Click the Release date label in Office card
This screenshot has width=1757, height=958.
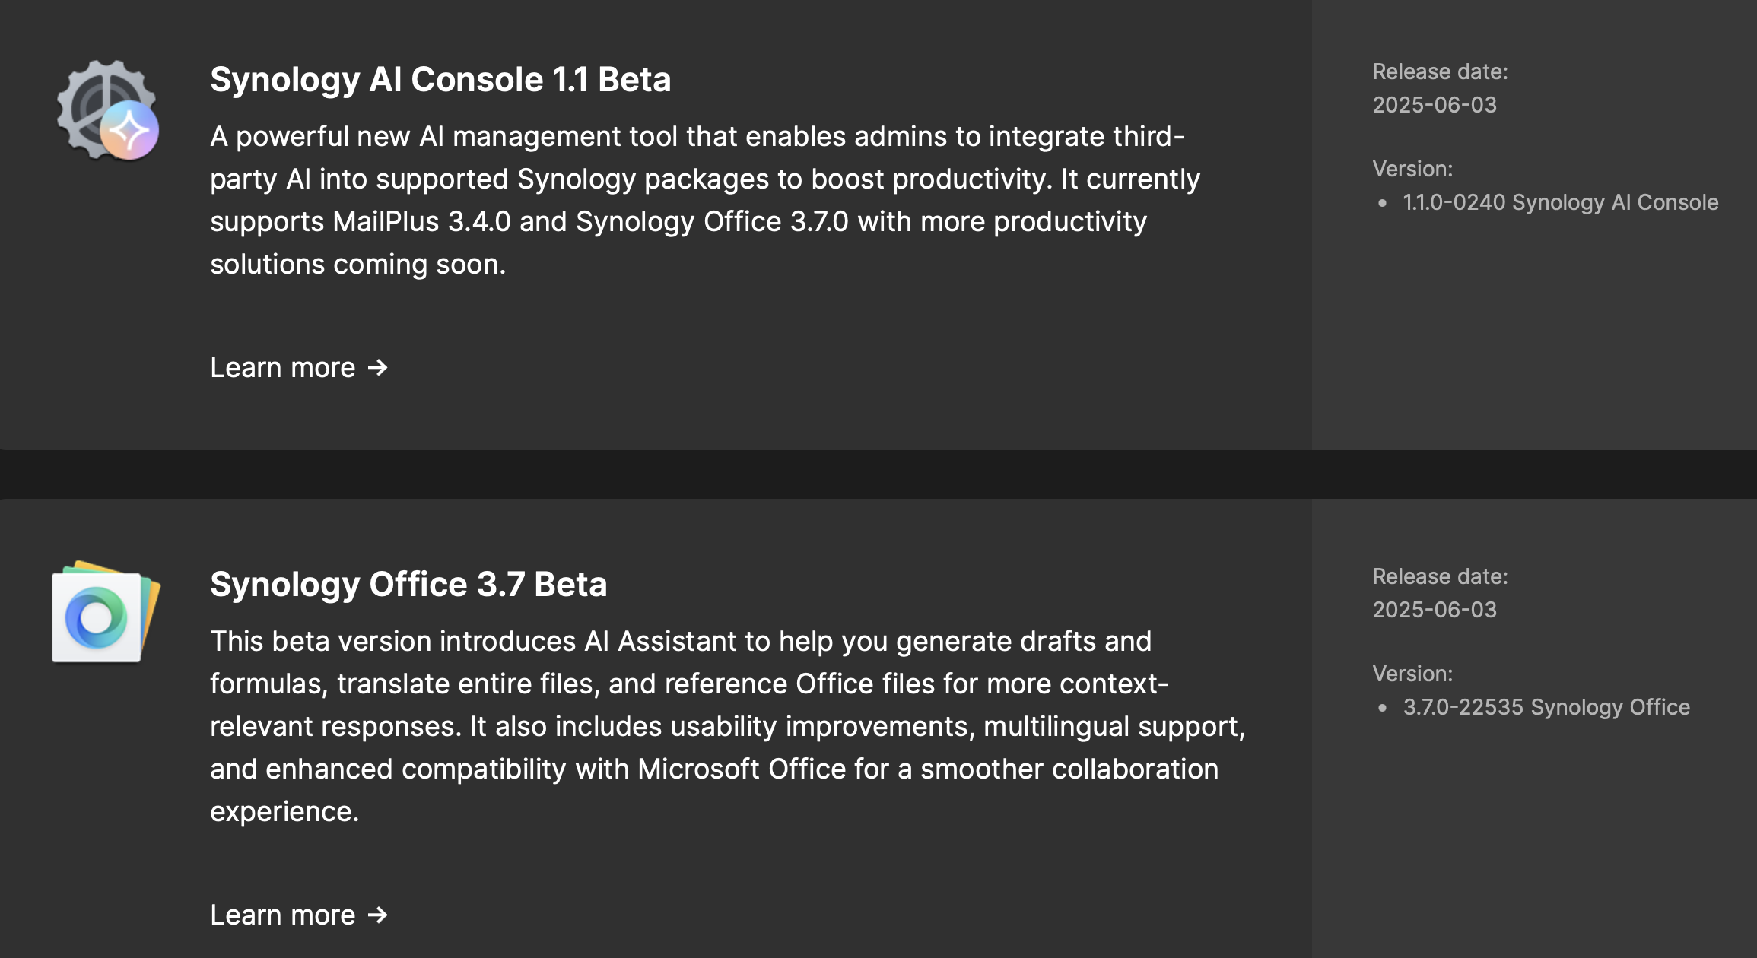[1440, 576]
